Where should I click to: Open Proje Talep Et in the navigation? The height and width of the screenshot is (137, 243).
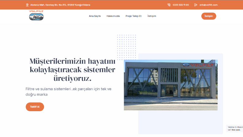[x=134, y=16]
